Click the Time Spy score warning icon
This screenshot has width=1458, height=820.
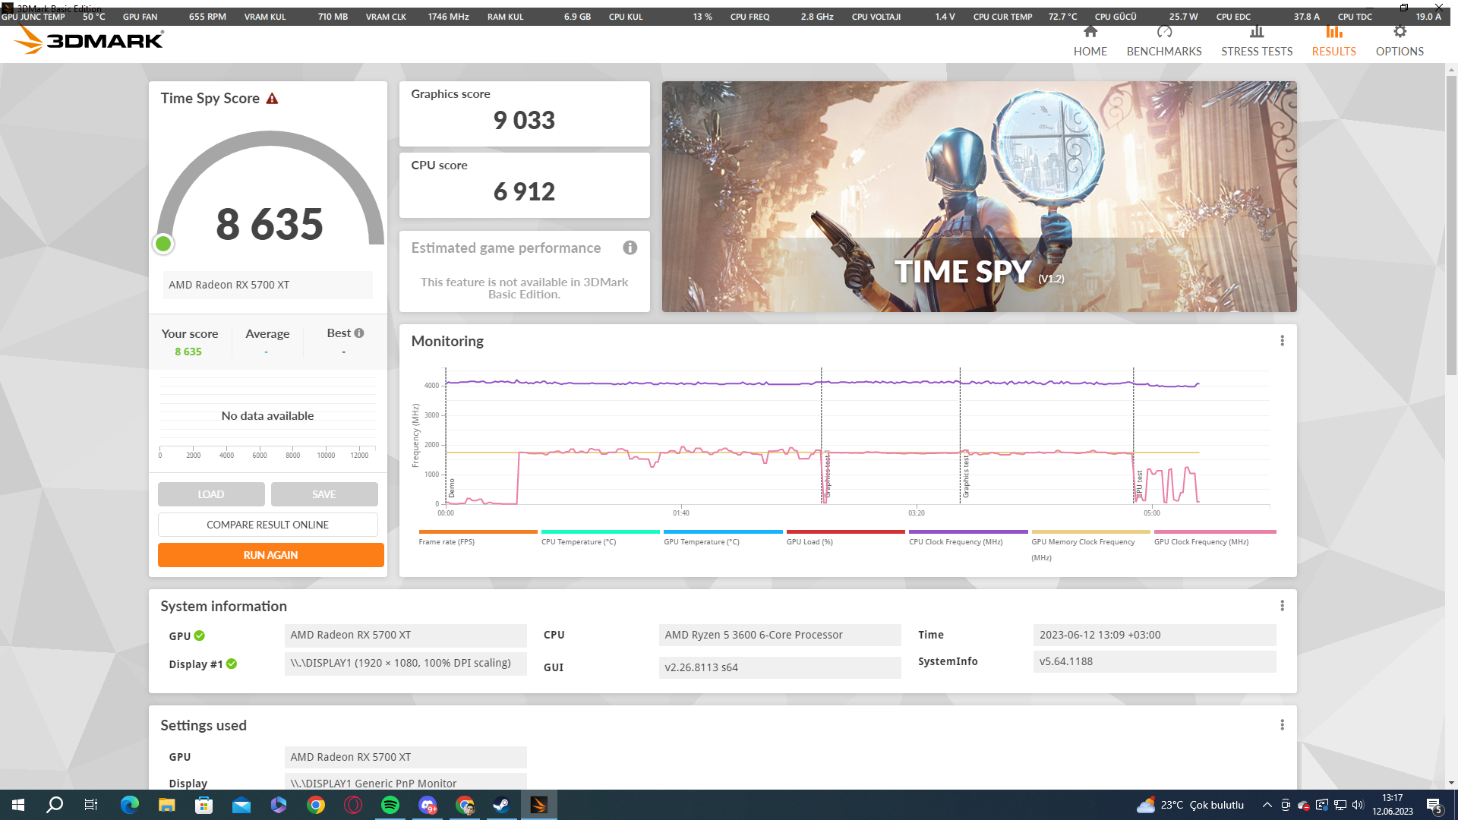pyautogui.click(x=272, y=99)
